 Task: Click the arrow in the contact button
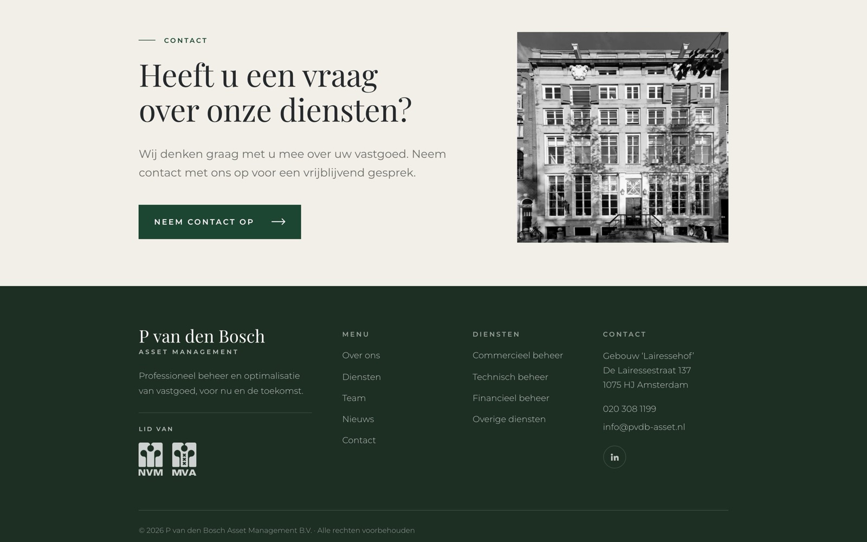(x=279, y=222)
